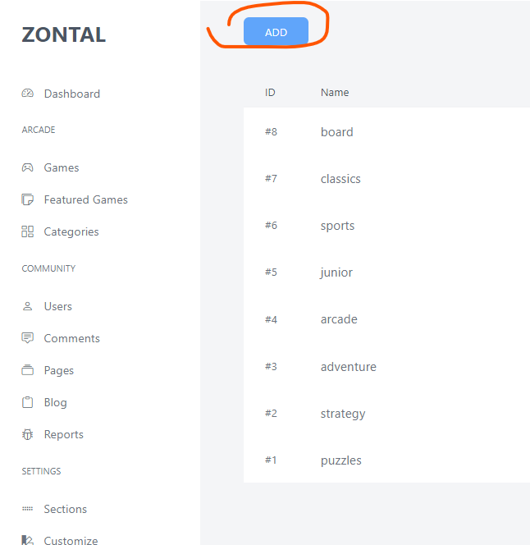Click the Blog clipboard icon
The height and width of the screenshot is (545, 530).
click(x=28, y=402)
